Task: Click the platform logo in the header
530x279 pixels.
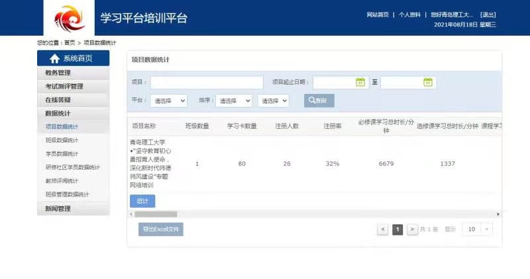Action: click(x=69, y=18)
